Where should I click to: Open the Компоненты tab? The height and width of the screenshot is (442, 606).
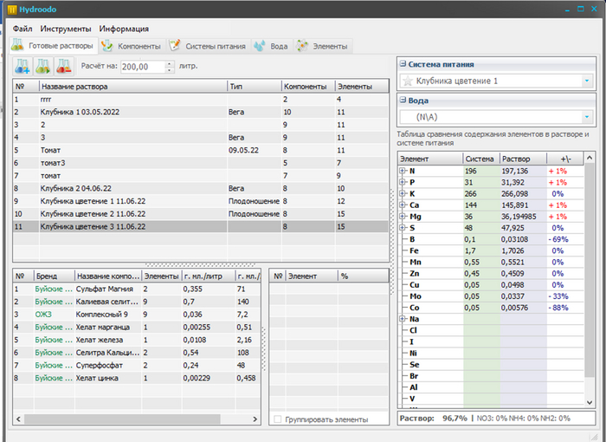[132, 46]
